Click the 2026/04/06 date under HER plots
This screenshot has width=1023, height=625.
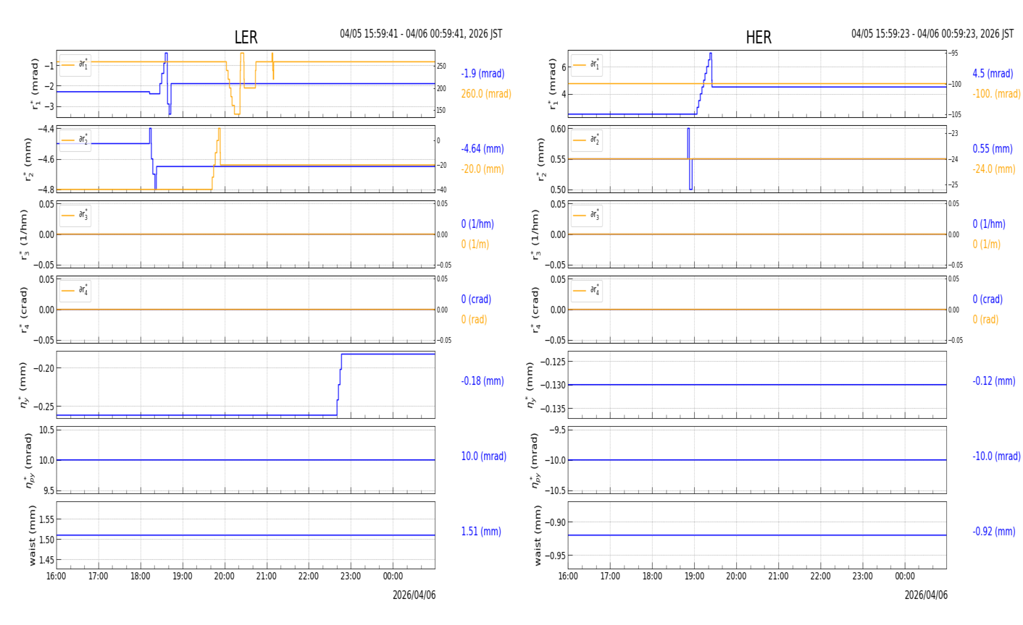click(926, 595)
